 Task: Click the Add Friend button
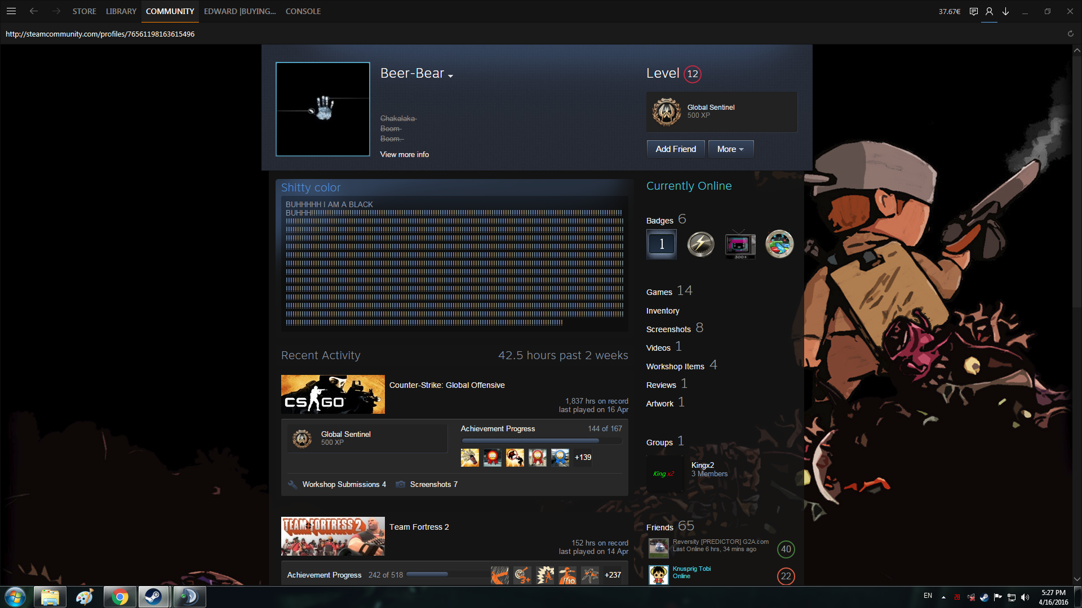(x=676, y=149)
